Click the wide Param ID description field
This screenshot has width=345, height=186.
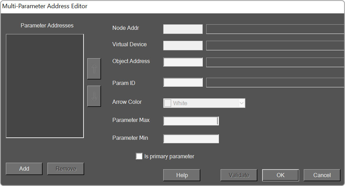point(275,83)
